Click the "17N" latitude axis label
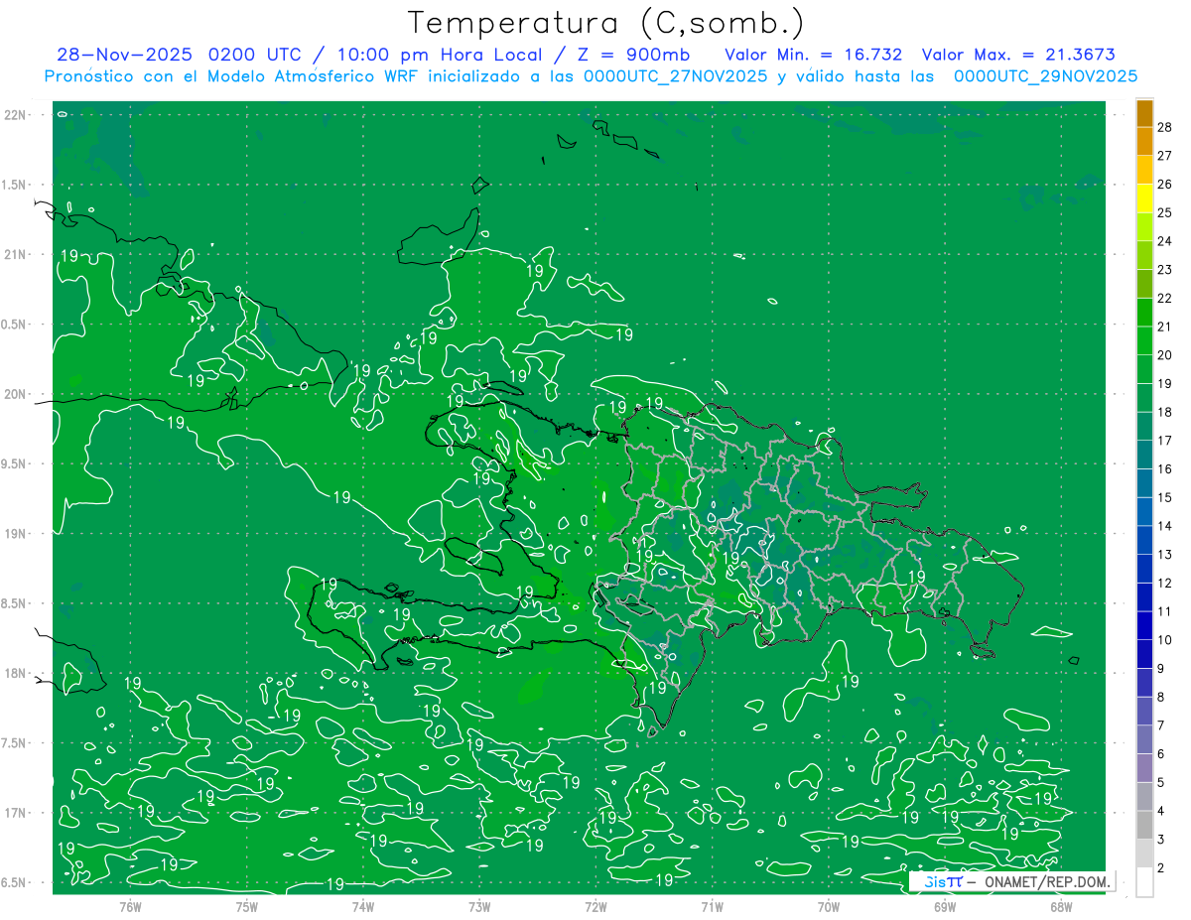The image size is (1191, 920). [16, 813]
